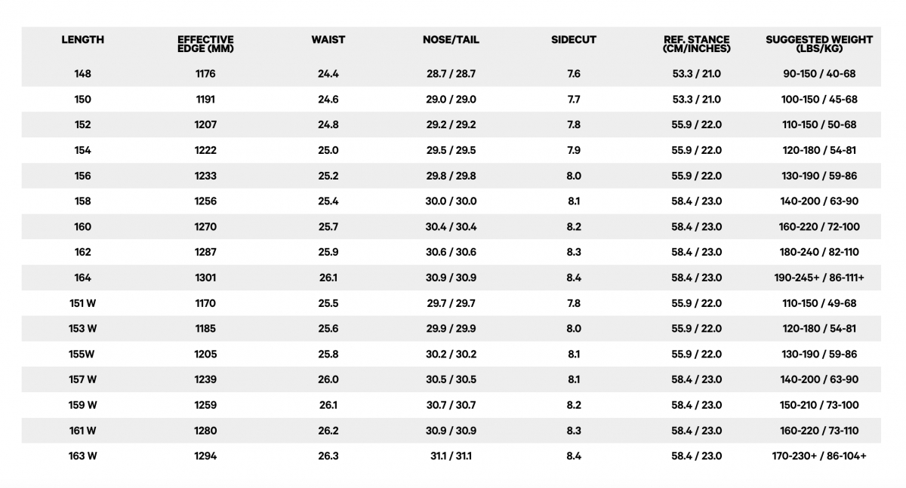Click sidecut value 7.6
This screenshot has width=906, height=488.
click(x=574, y=74)
